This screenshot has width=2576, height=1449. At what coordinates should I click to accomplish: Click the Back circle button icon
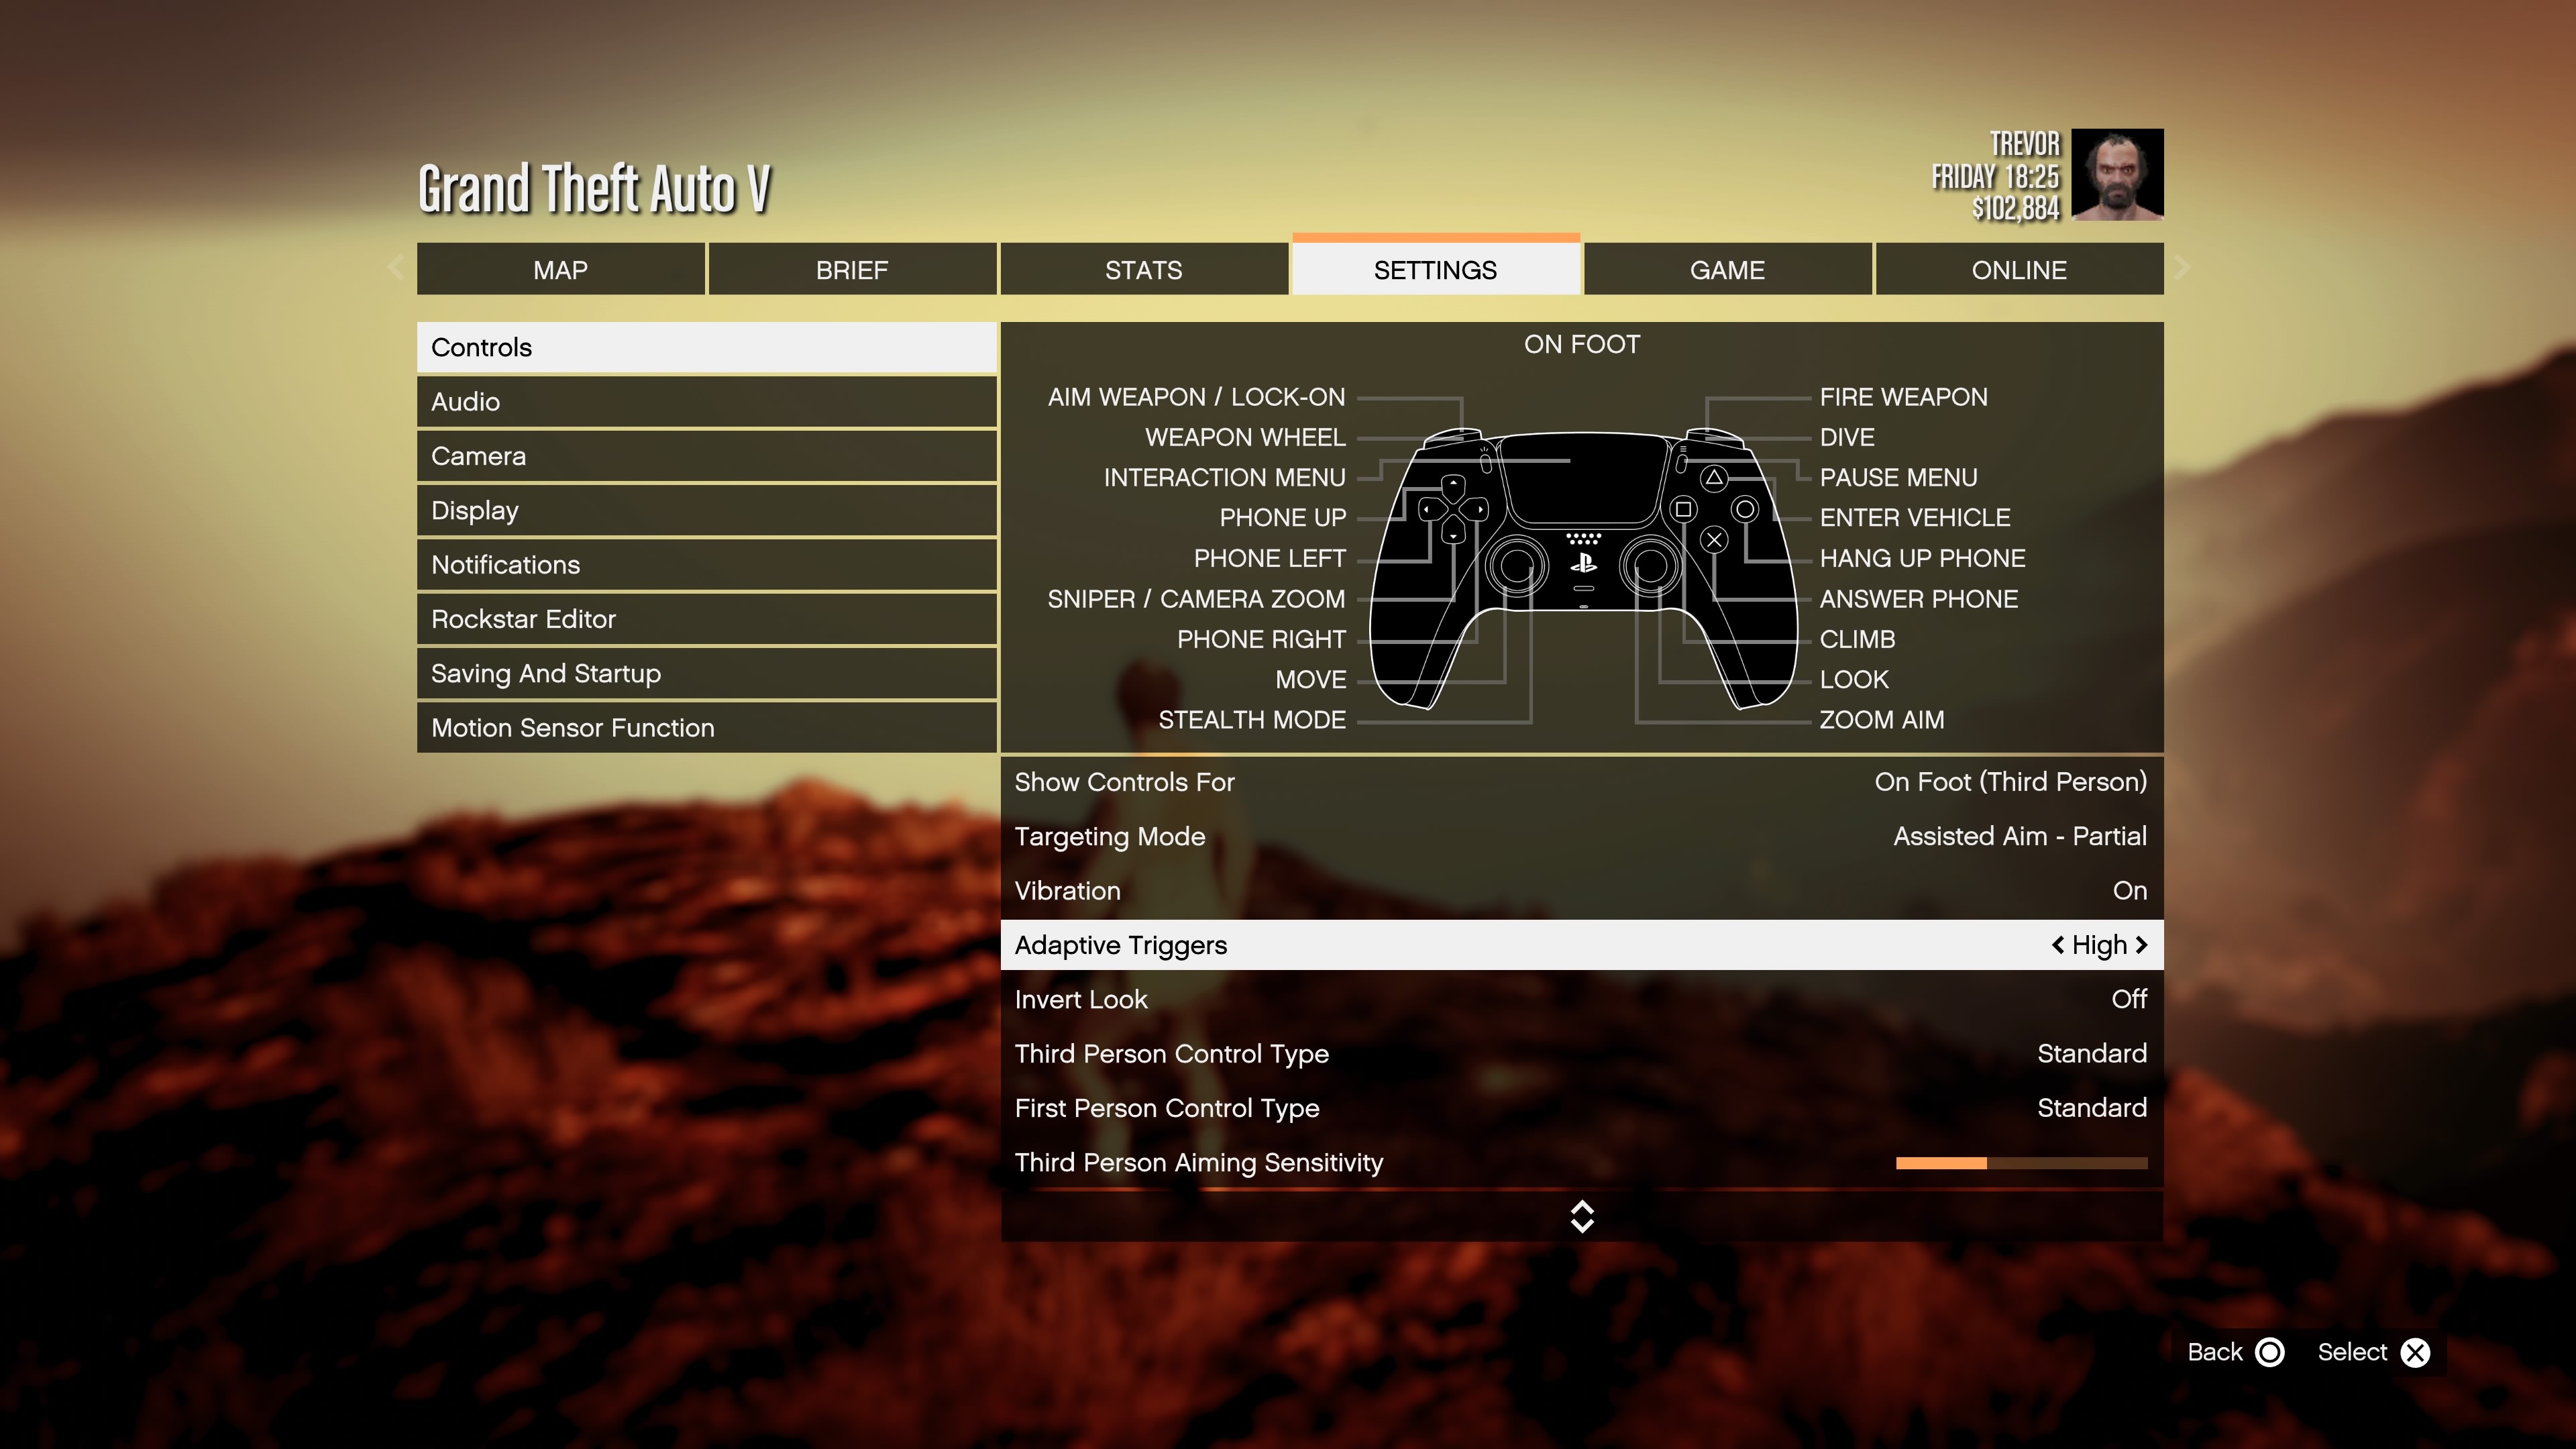[x=2270, y=1352]
